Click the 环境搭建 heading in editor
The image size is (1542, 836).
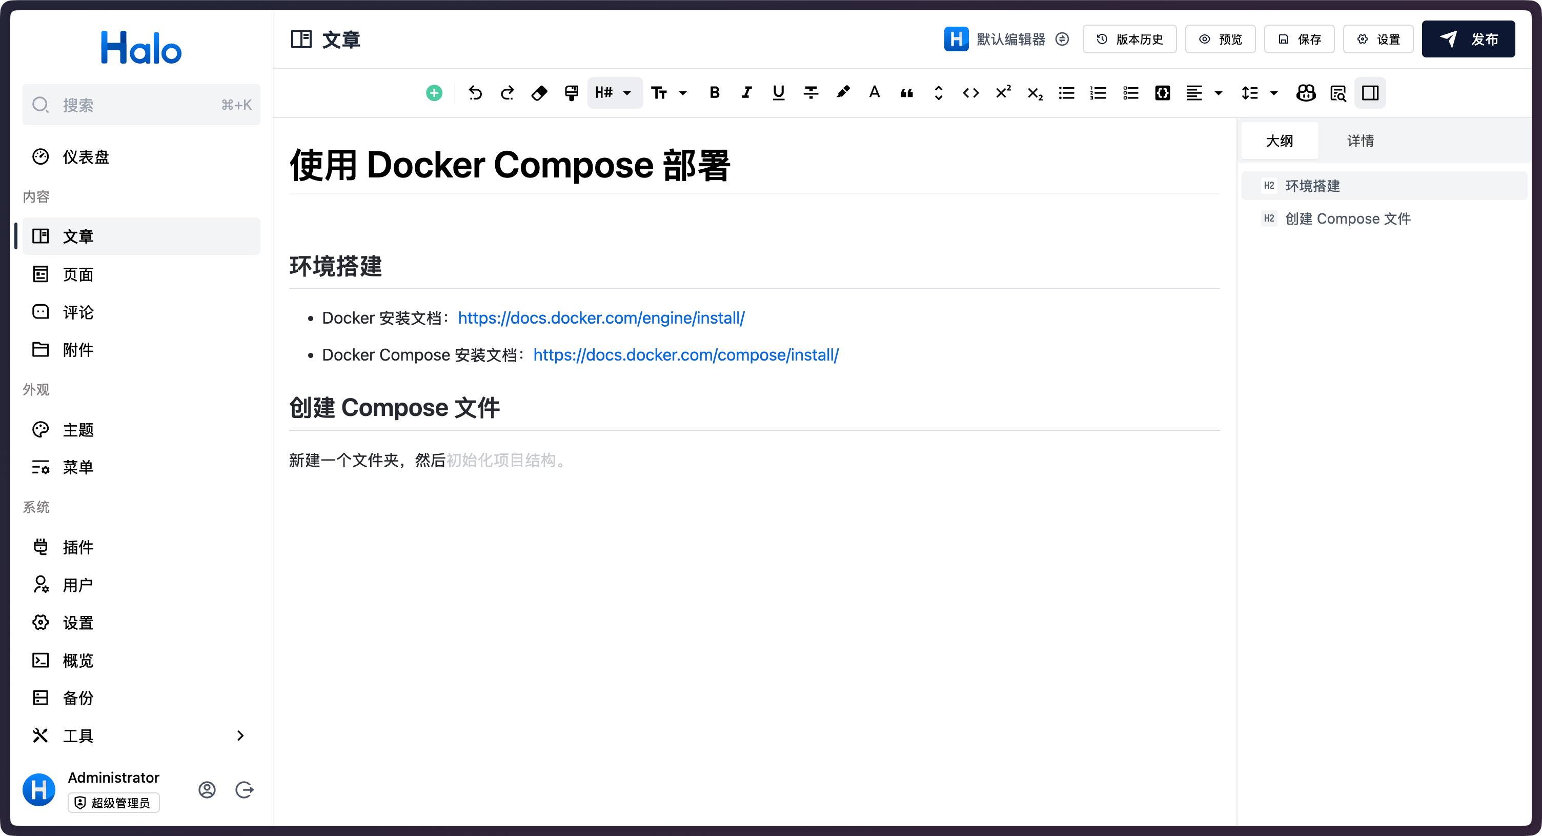[x=336, y=267]
